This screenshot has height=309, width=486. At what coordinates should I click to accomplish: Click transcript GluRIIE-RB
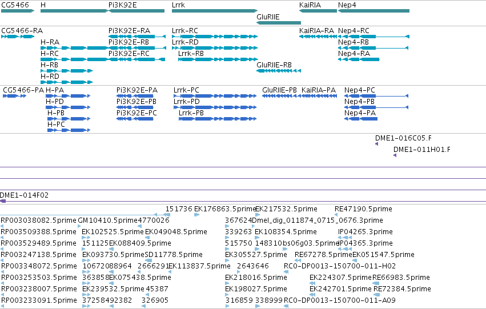click(279, 71)
